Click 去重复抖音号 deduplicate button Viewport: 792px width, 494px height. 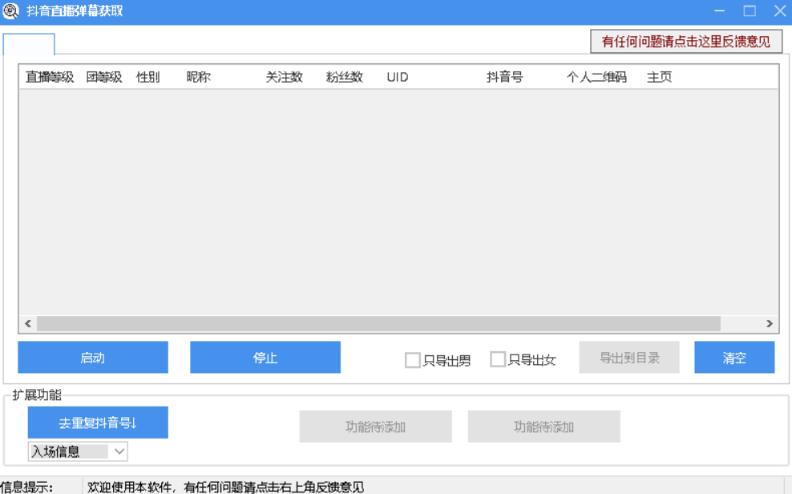(x=98, y=423)
